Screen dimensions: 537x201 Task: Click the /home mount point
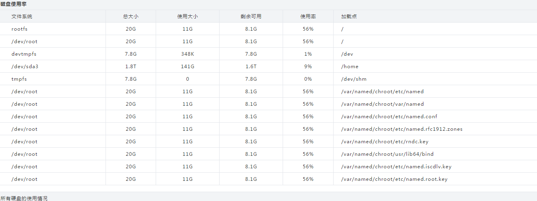pyautogui.click(x=350, y=67)
